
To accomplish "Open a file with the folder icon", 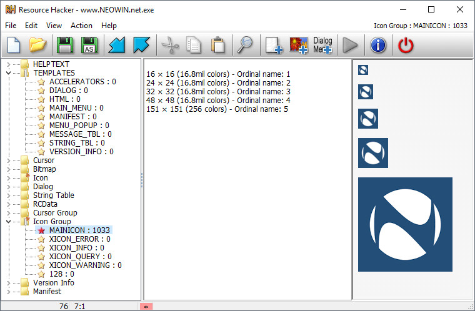I will click(38, 45).
